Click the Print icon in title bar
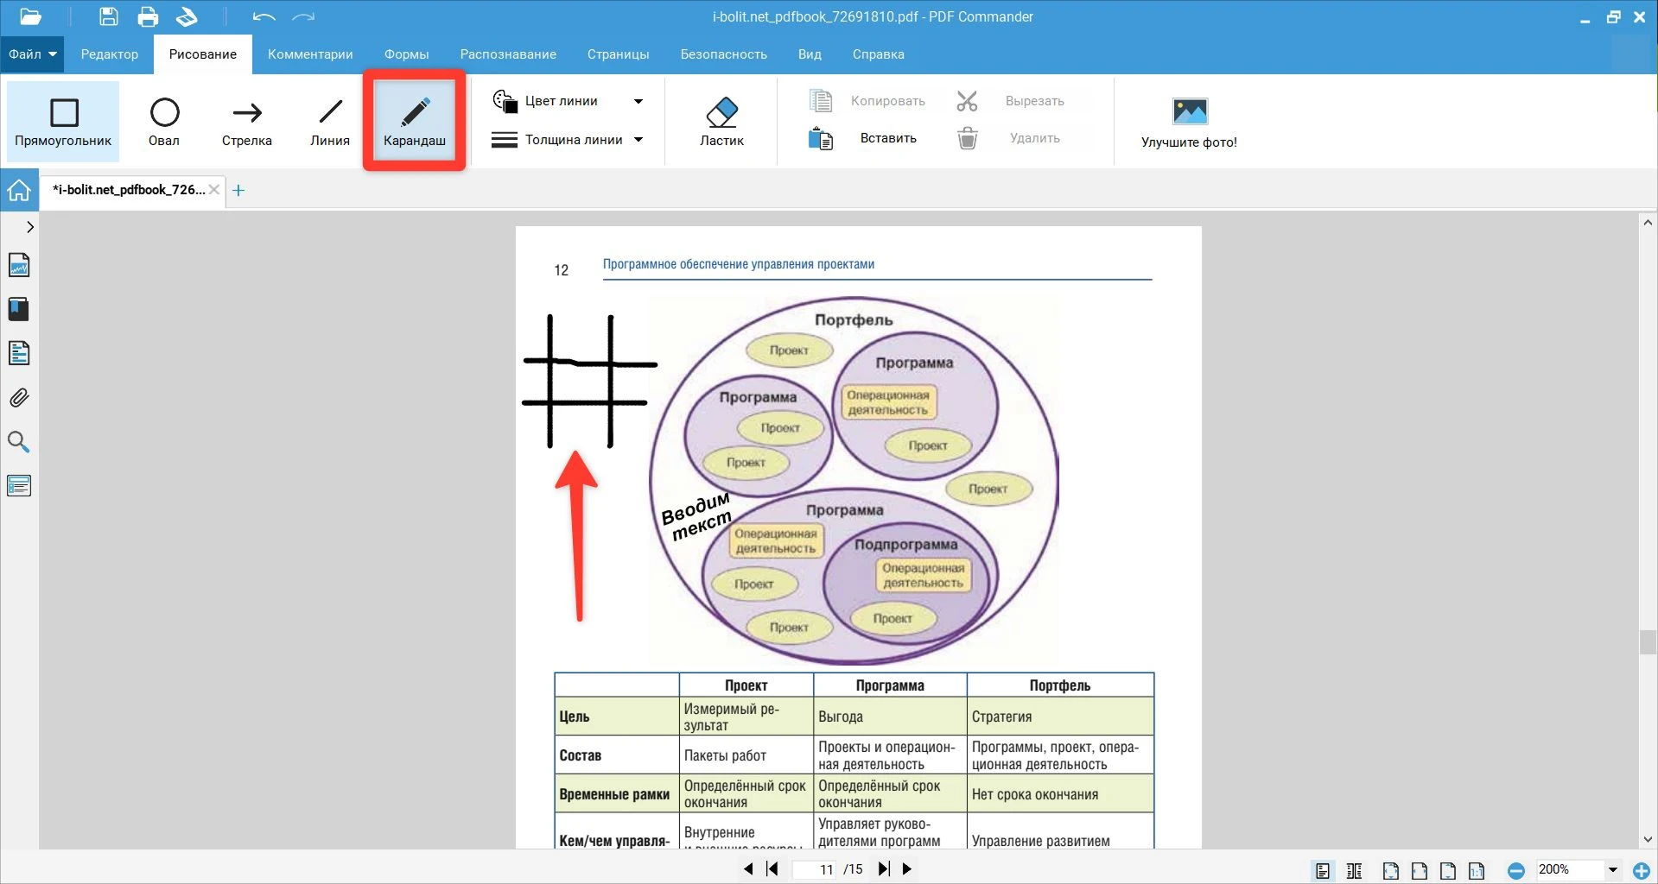 [x=148, y=16]
